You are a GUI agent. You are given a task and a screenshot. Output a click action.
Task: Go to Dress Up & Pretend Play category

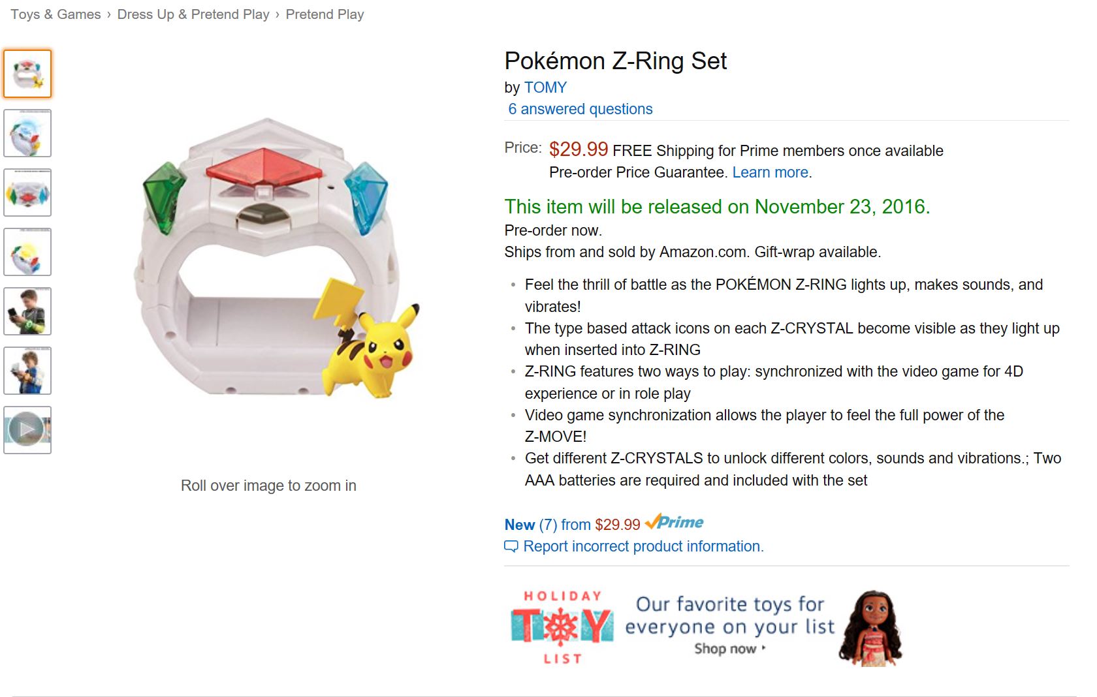pos(193,14)
